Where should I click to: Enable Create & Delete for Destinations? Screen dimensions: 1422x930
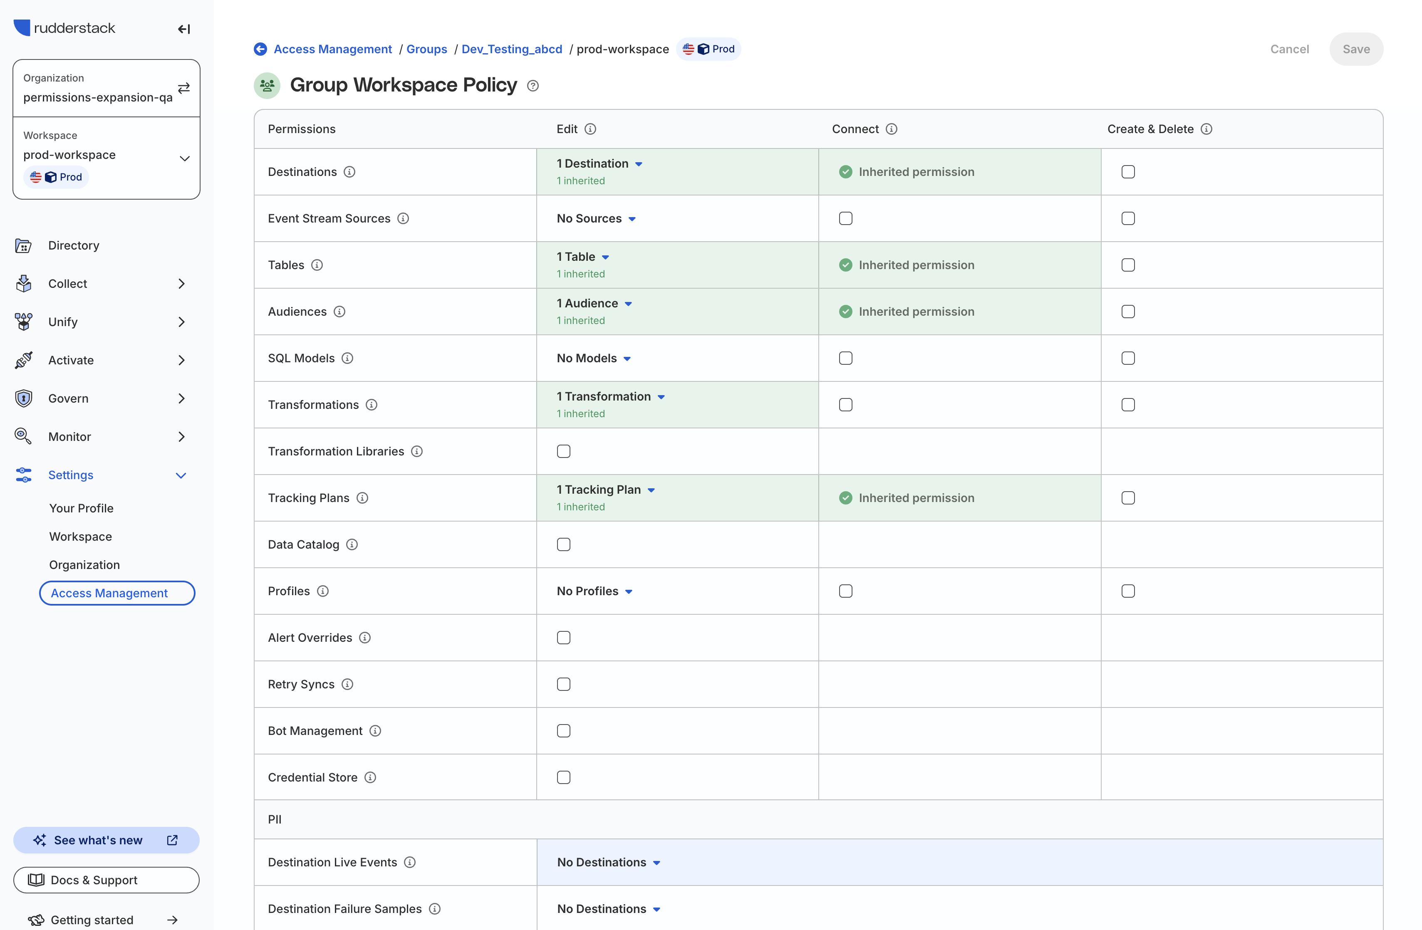[1128, 171]
